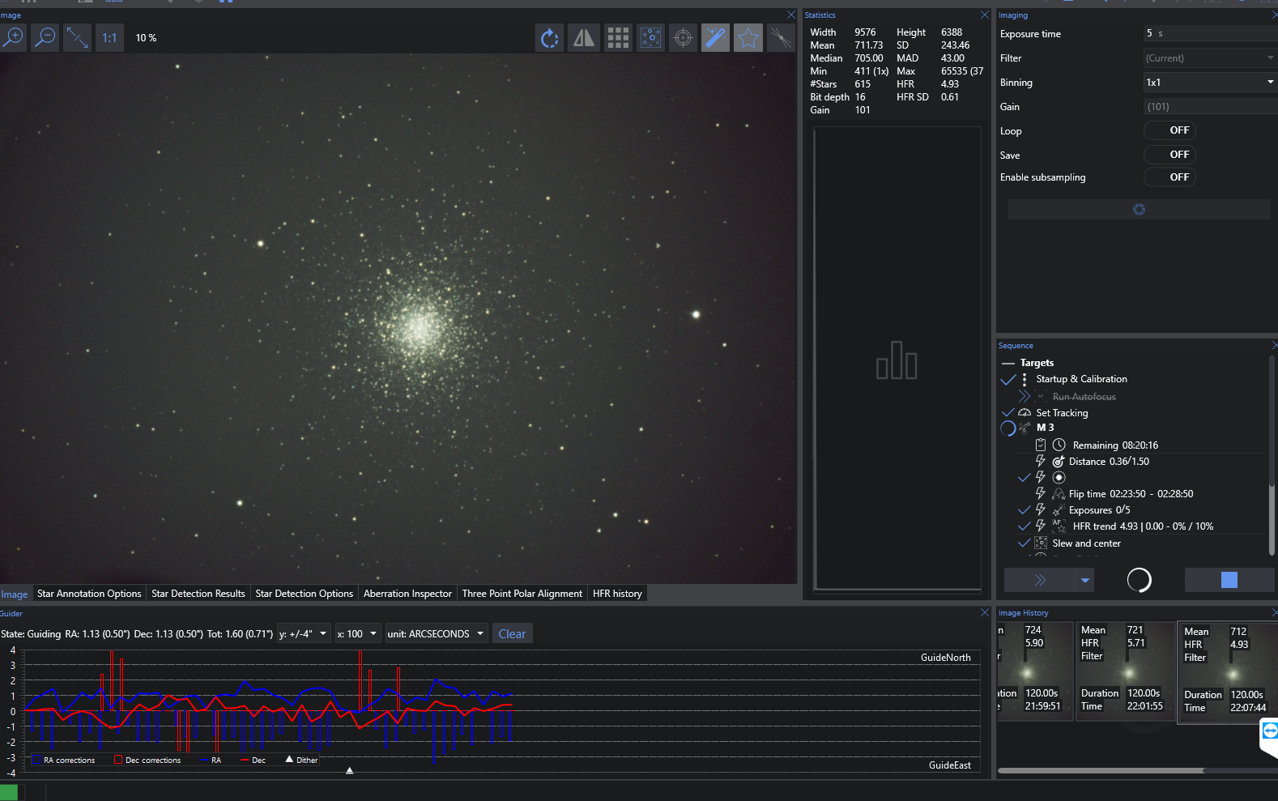Stop the sequence with blue square button

[1229, 580]
